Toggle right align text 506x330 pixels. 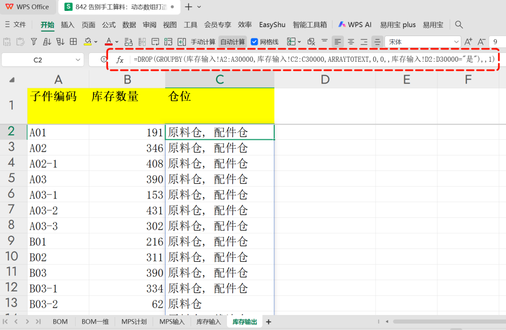point(364,42)
